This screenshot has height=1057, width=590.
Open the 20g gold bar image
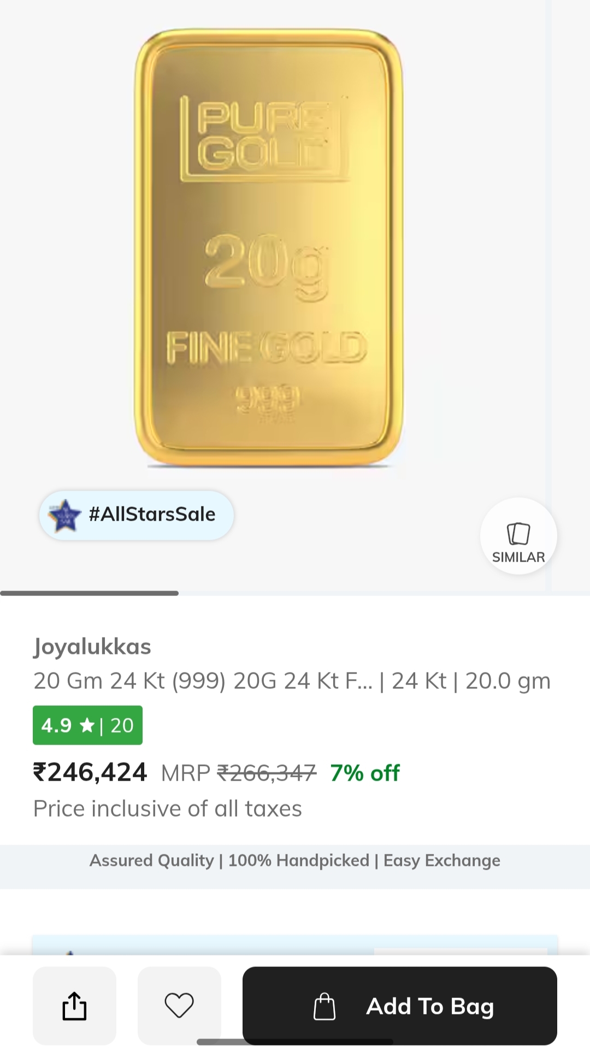[x=268, y=249]
